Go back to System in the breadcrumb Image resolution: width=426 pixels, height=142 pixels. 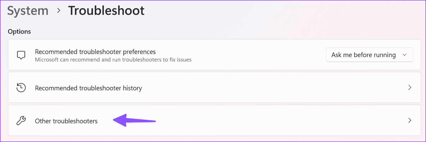click(x=28, y=11)
